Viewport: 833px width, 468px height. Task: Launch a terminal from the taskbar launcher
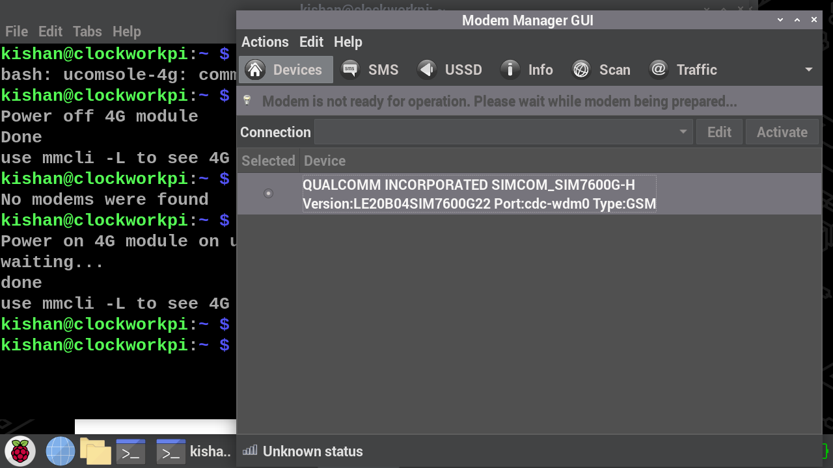point(131,451)
